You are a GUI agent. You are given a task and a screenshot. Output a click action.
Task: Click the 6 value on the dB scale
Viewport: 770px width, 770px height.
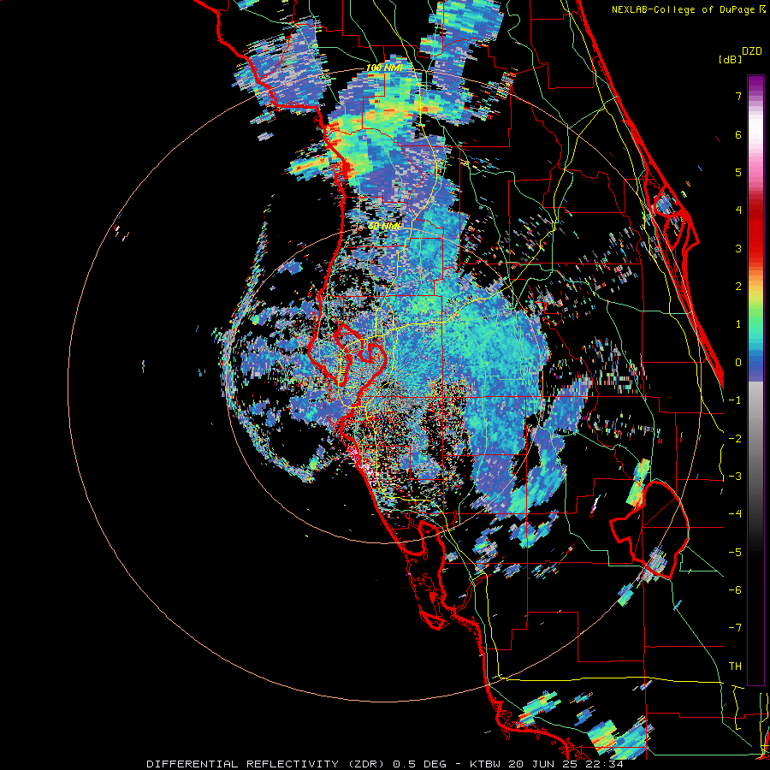pos(738,134)
